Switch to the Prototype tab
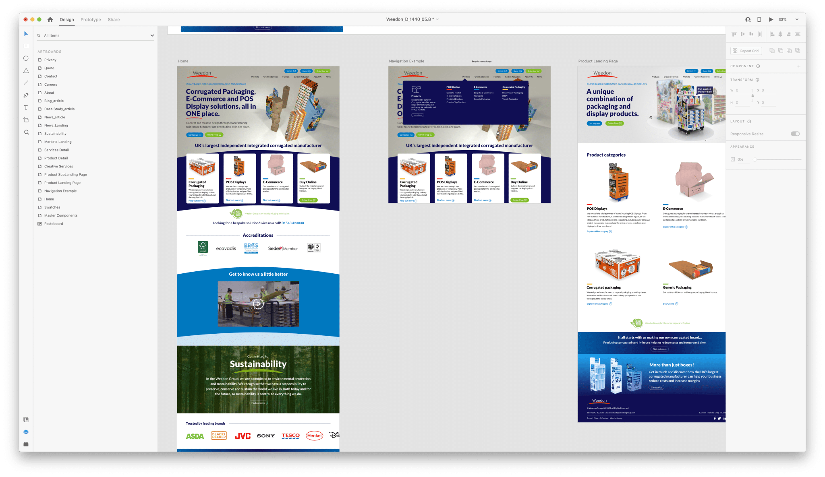825x477 pixels. point(91,19)
